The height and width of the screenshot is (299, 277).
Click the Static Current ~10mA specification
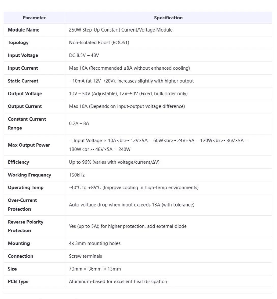[x=131, y=81]
